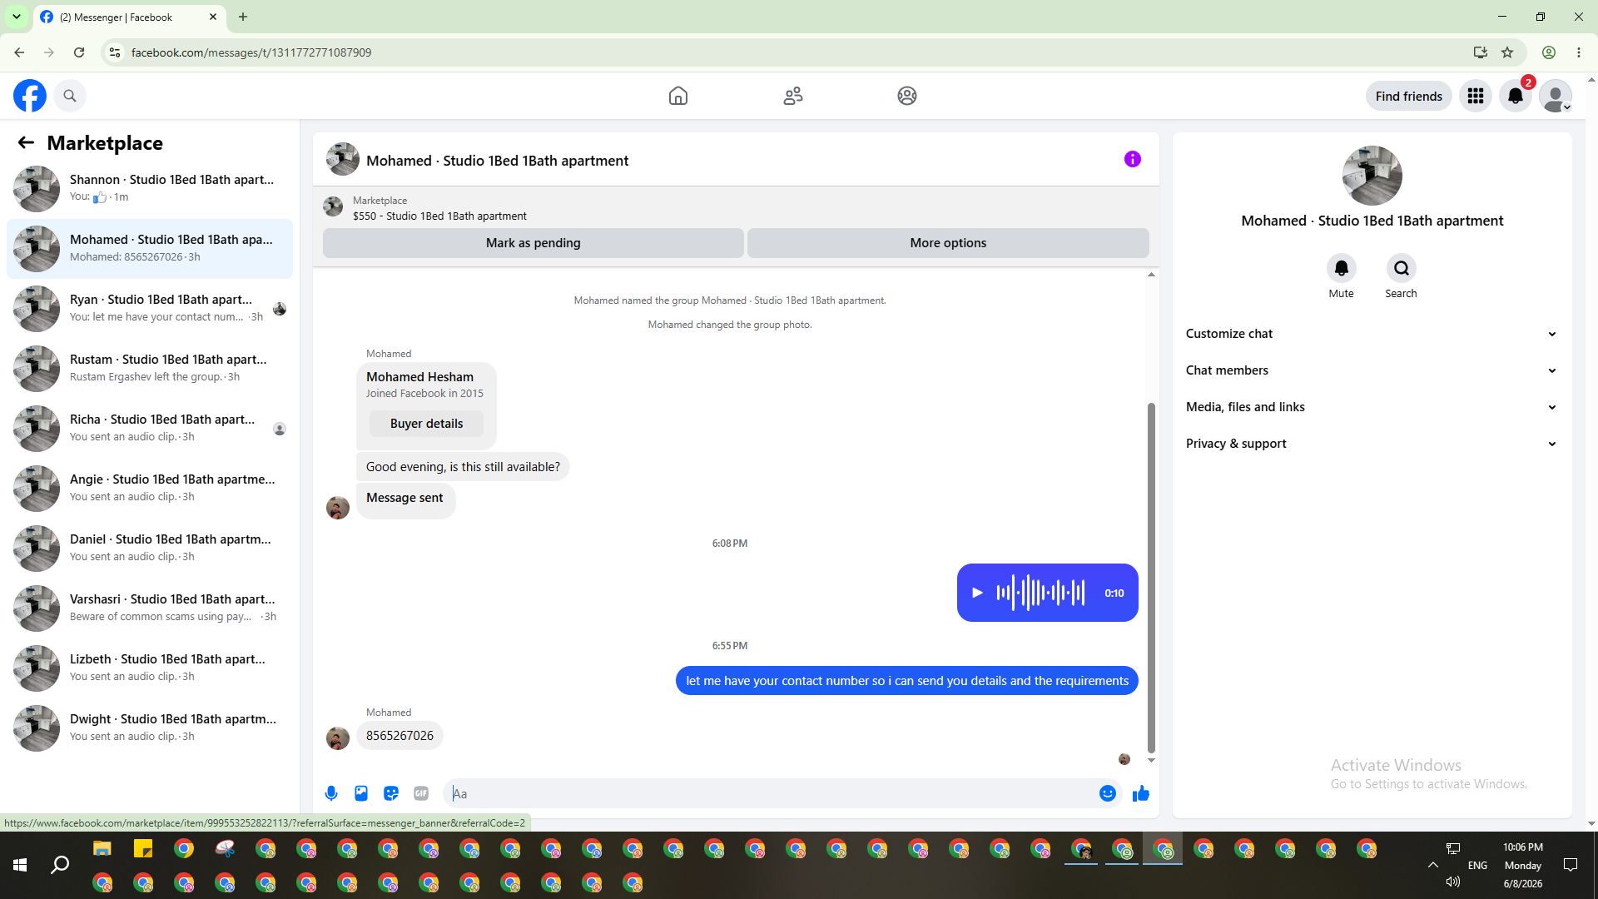Click the Mark as pending button

(x=533, y=243)
